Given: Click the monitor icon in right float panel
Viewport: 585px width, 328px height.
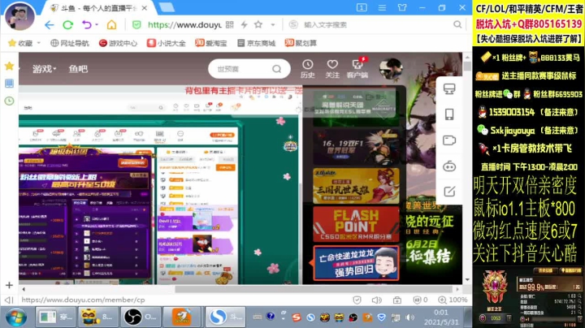Looking at the screenshot, I should tap(449, 88).
